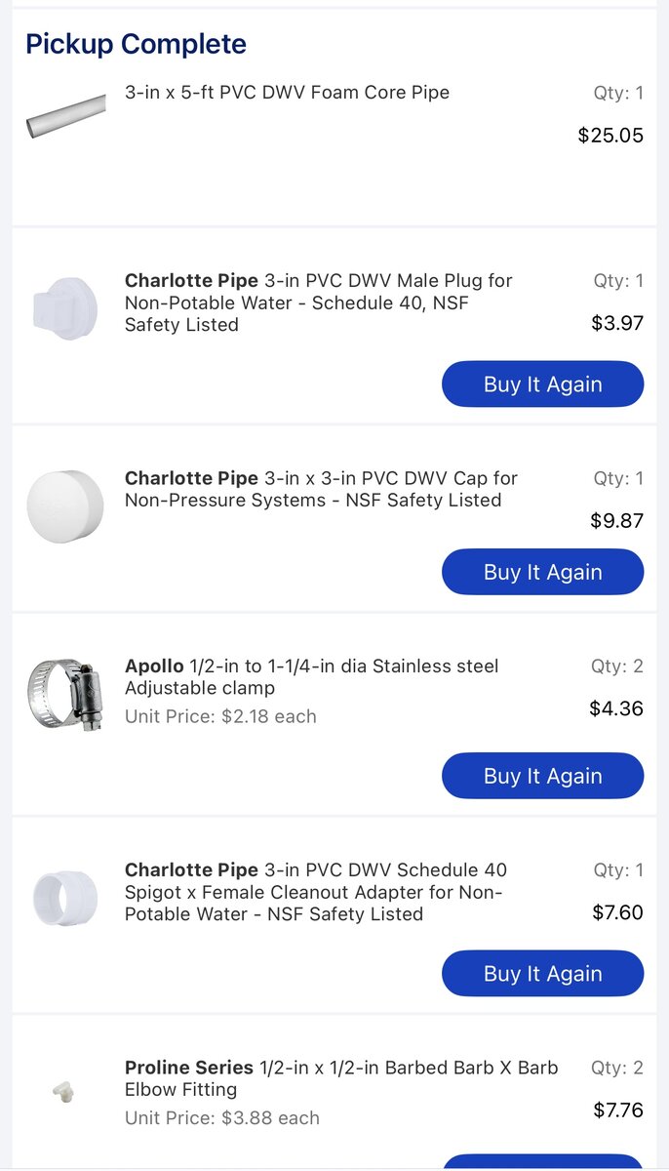The height and width of the screenshot is (1171, 669).
Task: Buy the Apollo adjustable clamp again
Action: click(x=543, y=776)
